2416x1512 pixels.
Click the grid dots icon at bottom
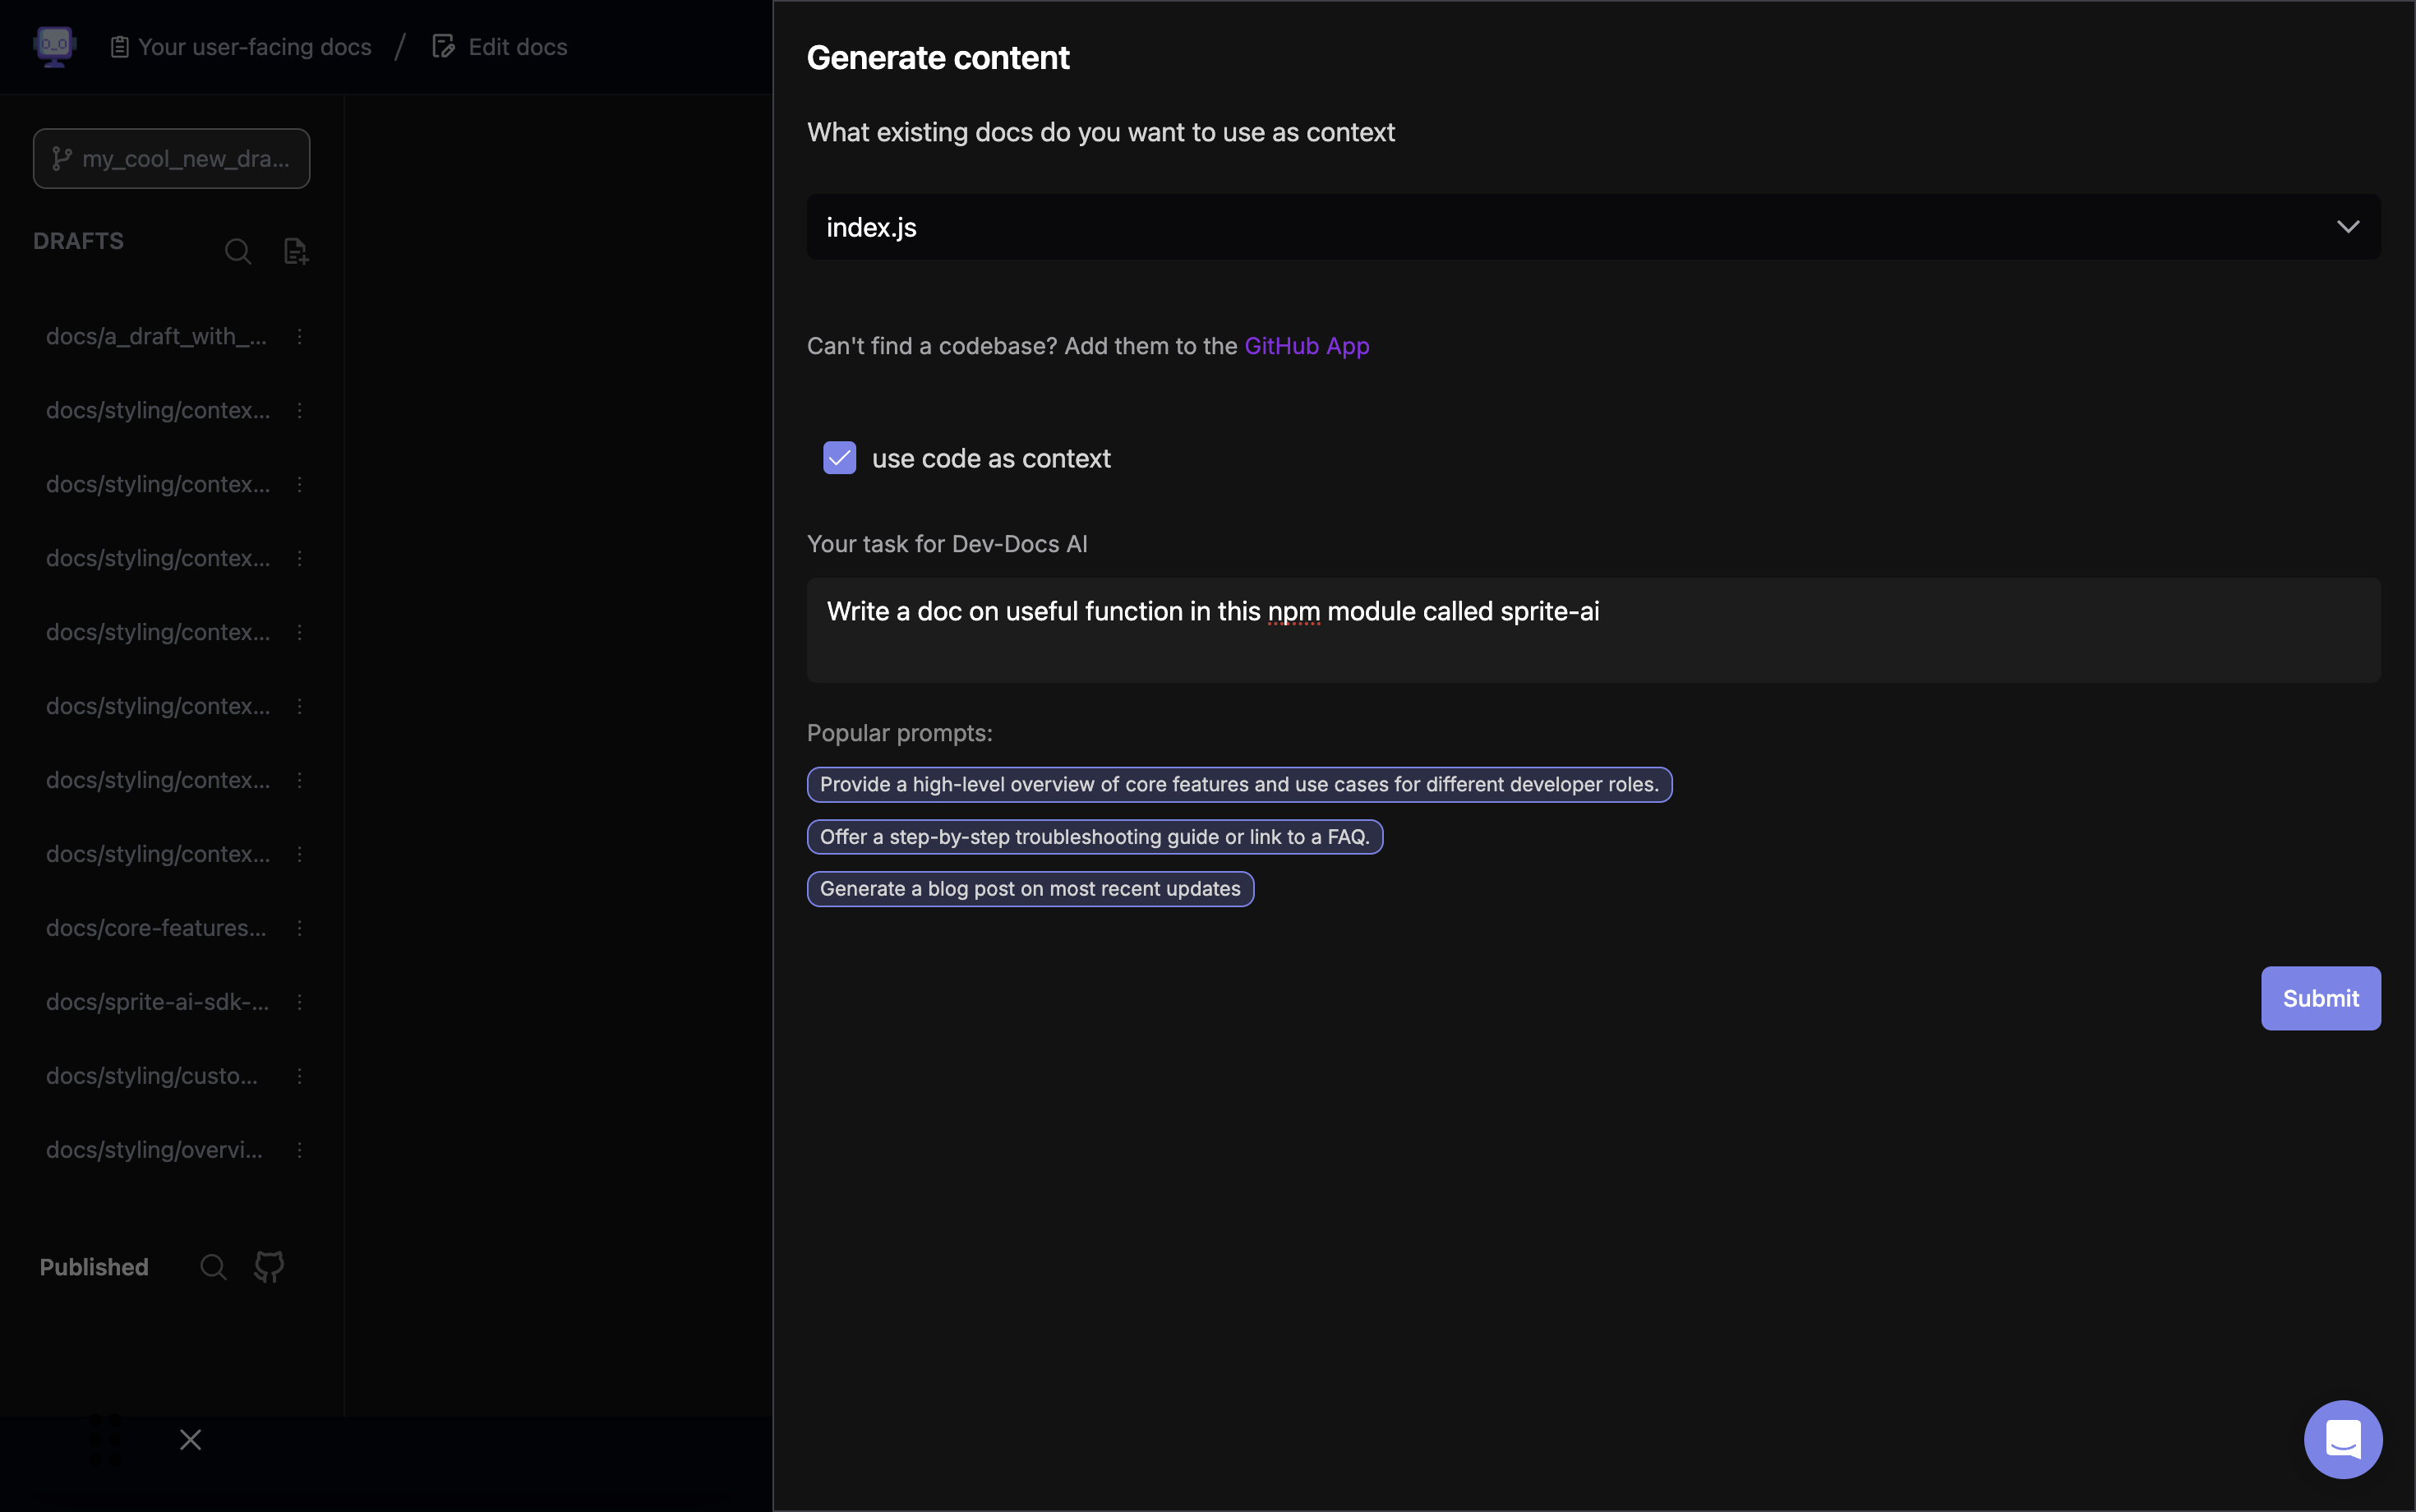[x=105, y=1439]
